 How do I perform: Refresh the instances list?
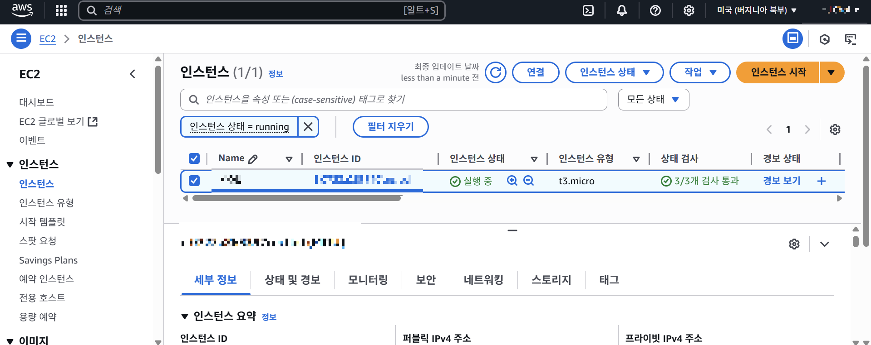496,72
